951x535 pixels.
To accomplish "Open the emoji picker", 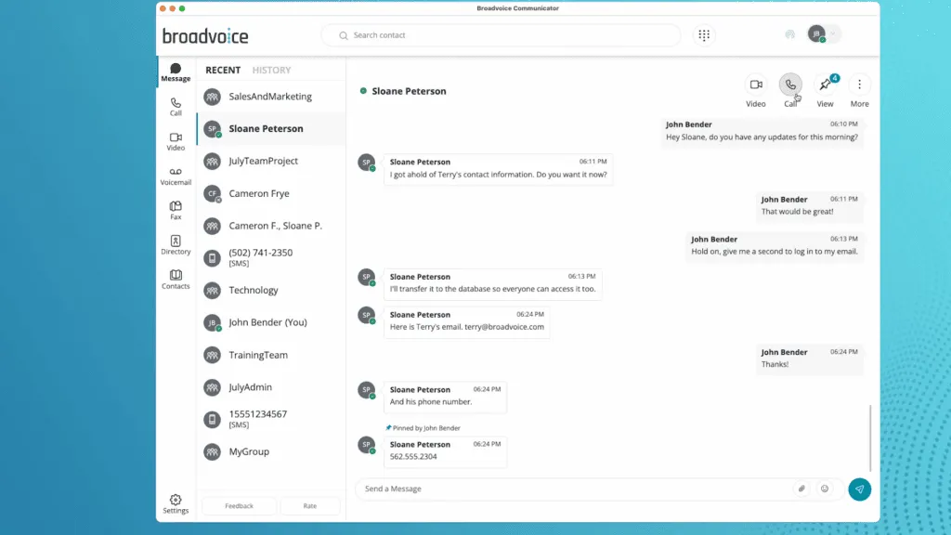I will (x=825, y=489).
